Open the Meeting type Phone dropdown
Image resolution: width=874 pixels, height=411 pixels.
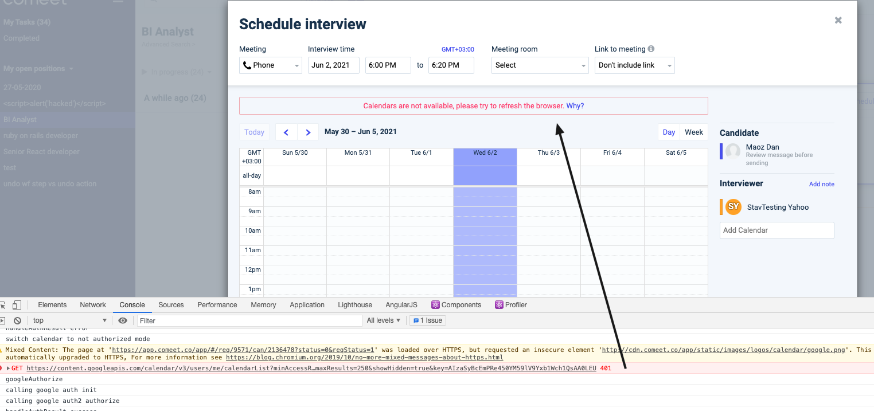[271, 65]
